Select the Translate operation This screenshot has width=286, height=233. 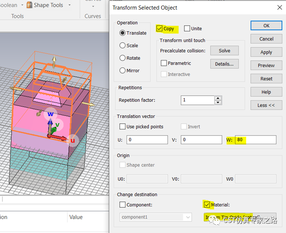click(122, 33)
